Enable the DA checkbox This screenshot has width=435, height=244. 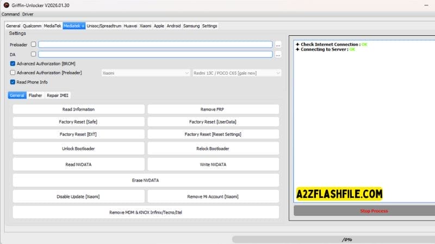(34, 54)
